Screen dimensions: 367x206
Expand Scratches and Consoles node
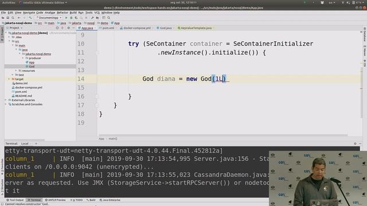click(6, 104)
